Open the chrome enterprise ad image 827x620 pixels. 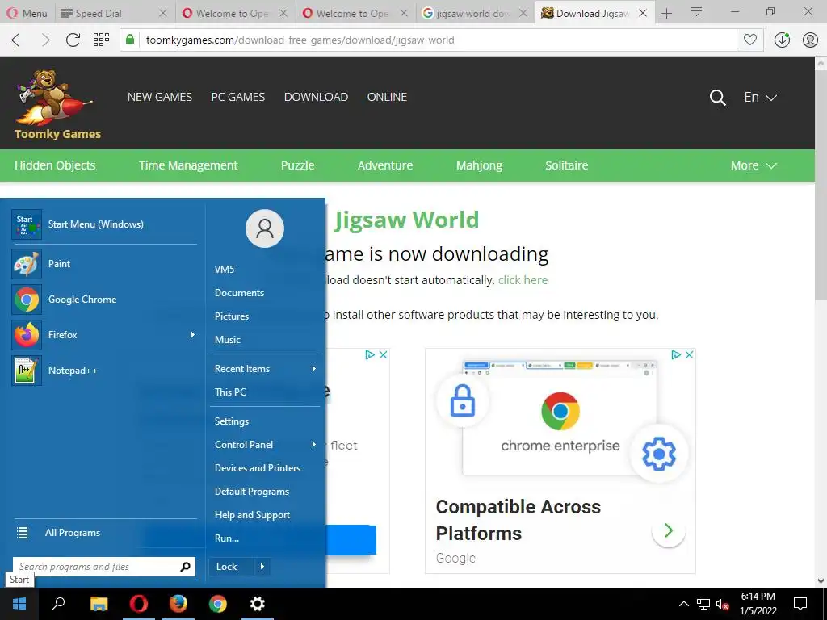(560, 417)
